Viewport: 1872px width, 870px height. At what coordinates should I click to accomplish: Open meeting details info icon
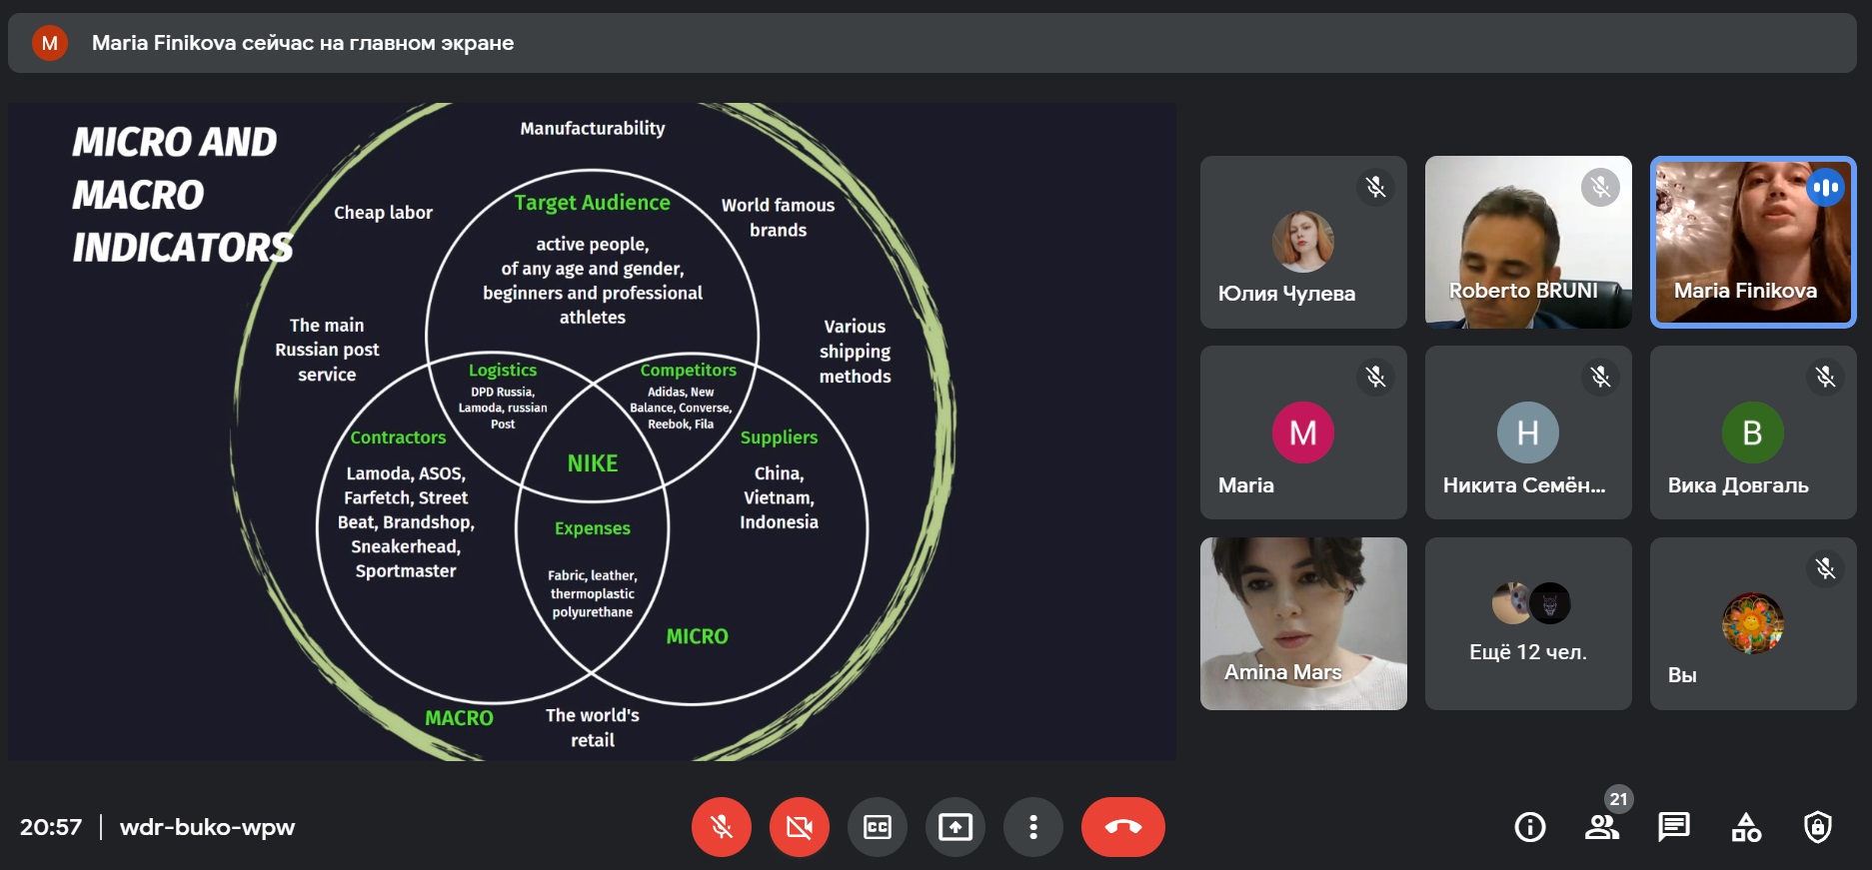coord(1529,827)
